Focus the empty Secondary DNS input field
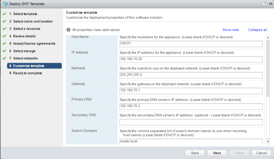 pyautogui.click(x=191, y=122)
